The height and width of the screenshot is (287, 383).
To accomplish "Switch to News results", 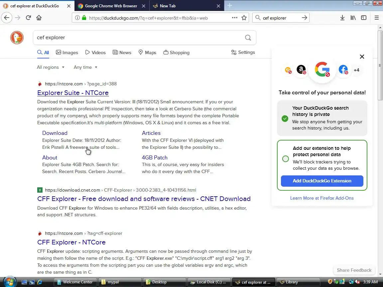I will (122, 52).
